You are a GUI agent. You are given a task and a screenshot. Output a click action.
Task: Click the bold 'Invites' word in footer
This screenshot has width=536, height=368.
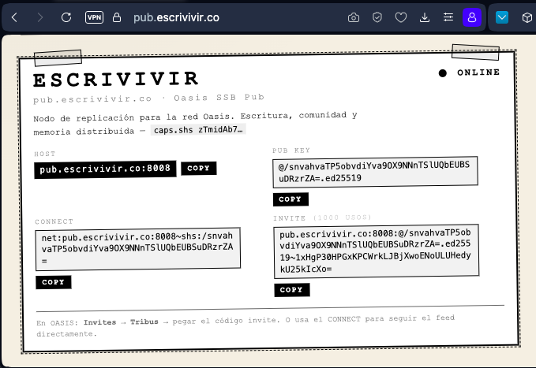point(99,322)
